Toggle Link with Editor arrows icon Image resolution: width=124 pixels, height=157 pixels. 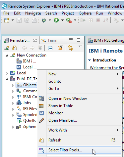(71, 48)
